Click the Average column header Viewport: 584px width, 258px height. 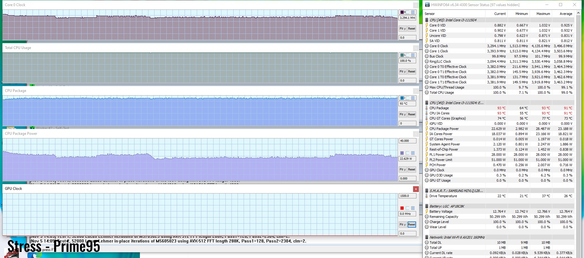click(x=566, y=14)
